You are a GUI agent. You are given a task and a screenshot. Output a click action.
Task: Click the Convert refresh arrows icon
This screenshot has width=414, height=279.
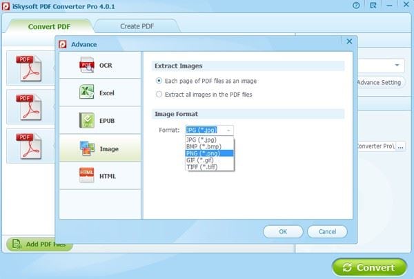pyautogui.click(x=347, y=267)
